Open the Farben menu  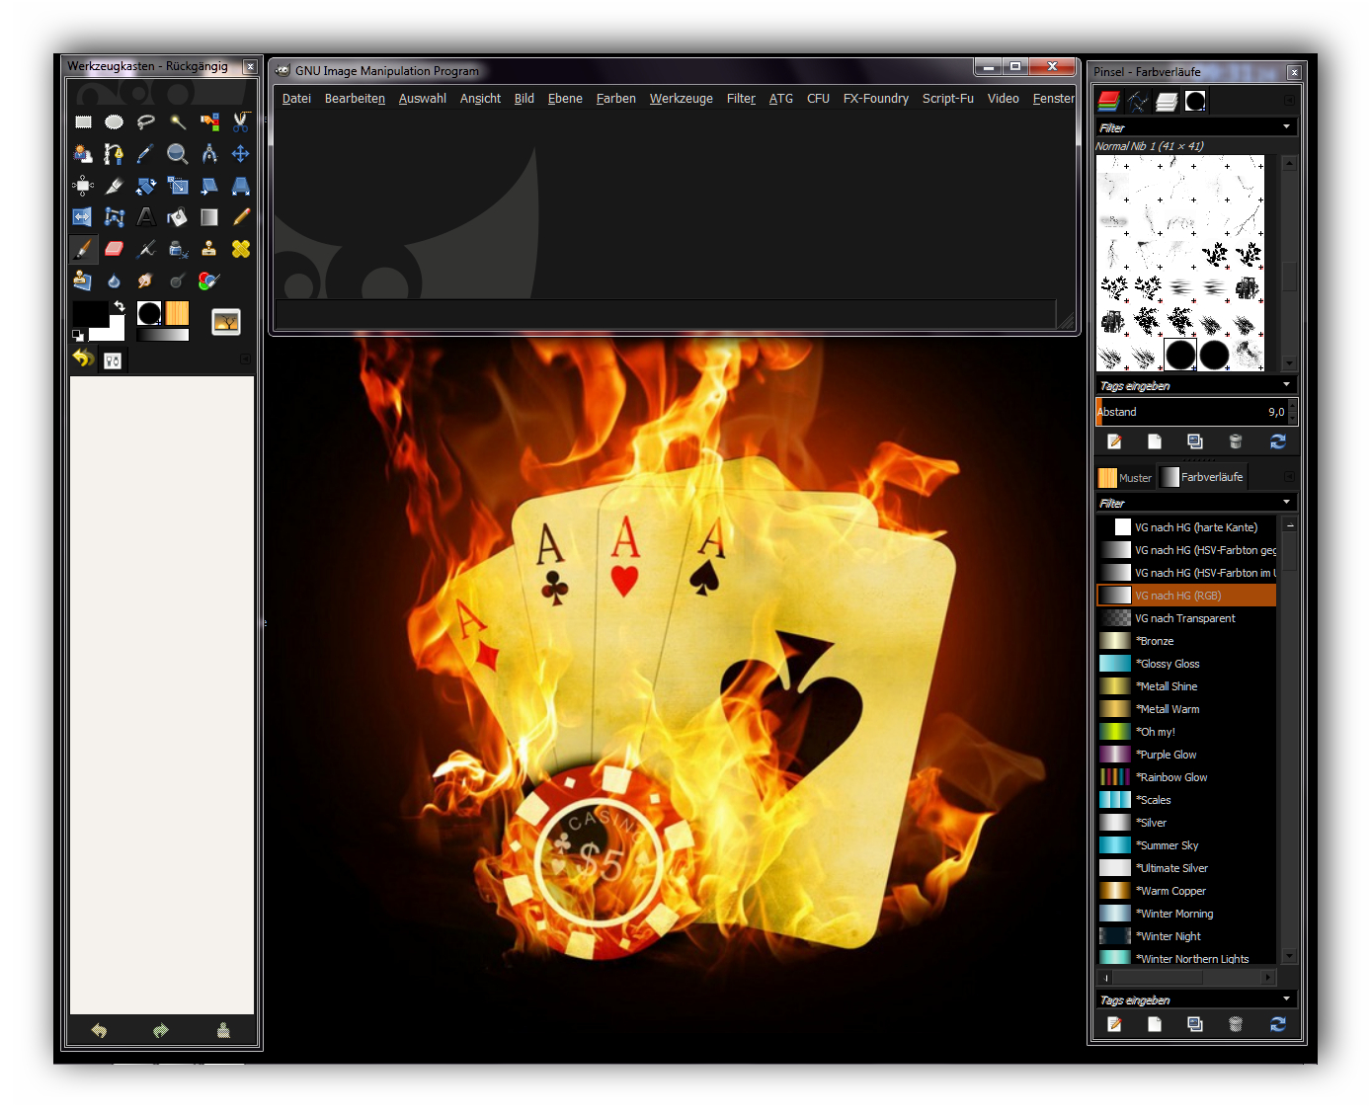pos(616,99)
